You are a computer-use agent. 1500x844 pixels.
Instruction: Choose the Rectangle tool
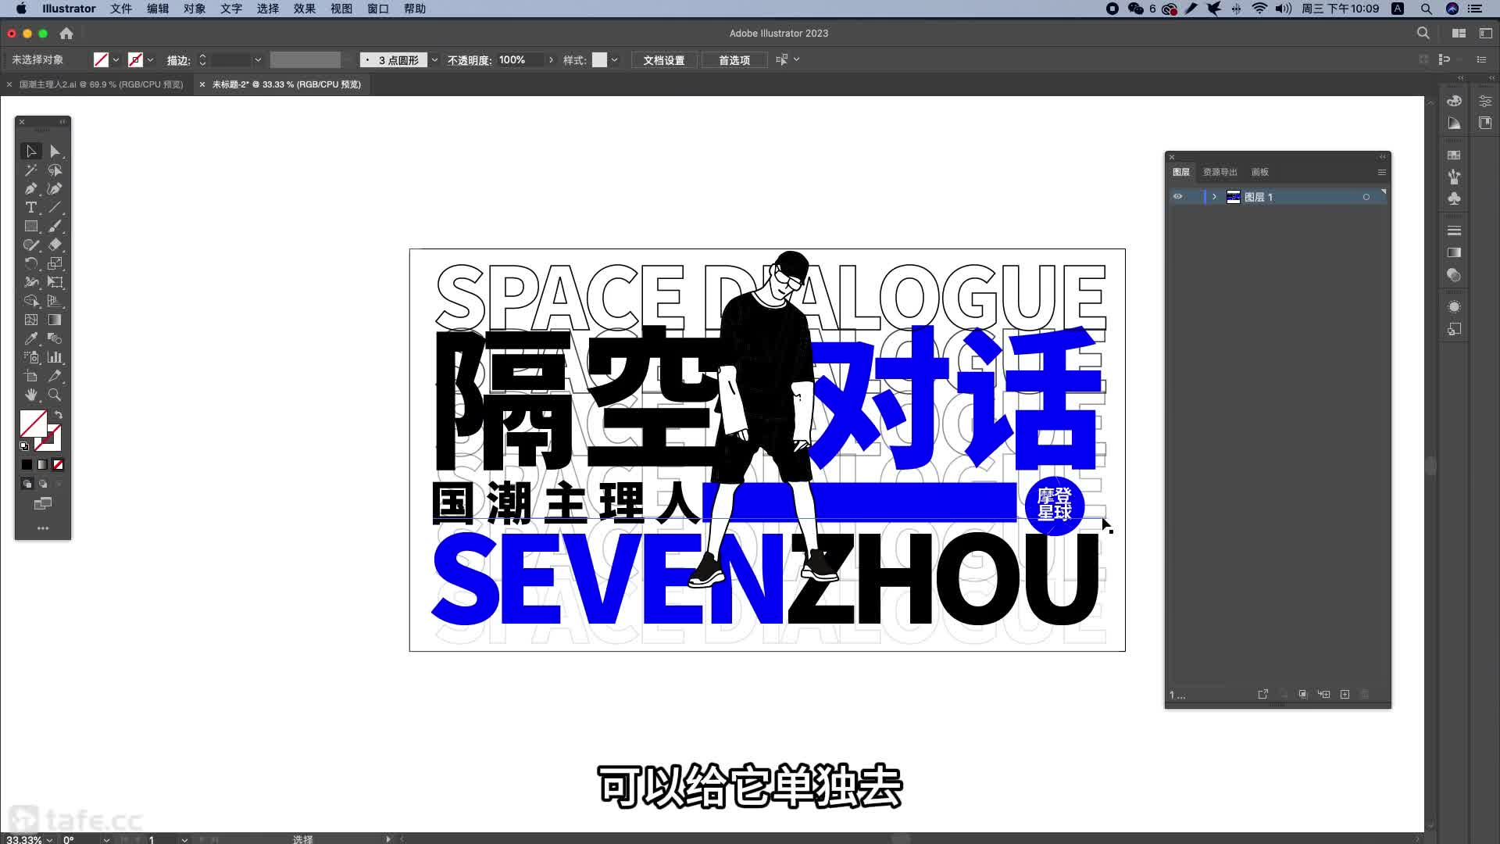point(30,227)
